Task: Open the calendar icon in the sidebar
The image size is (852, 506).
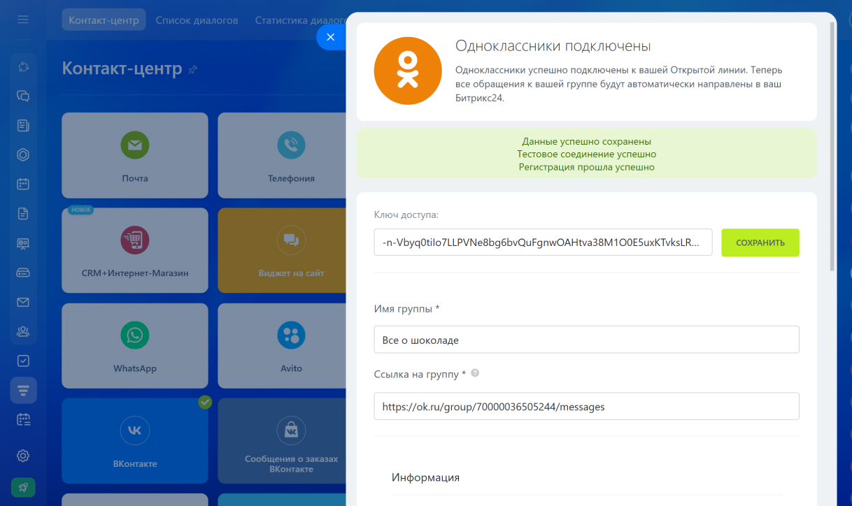Action: click(x=23, y=185)
